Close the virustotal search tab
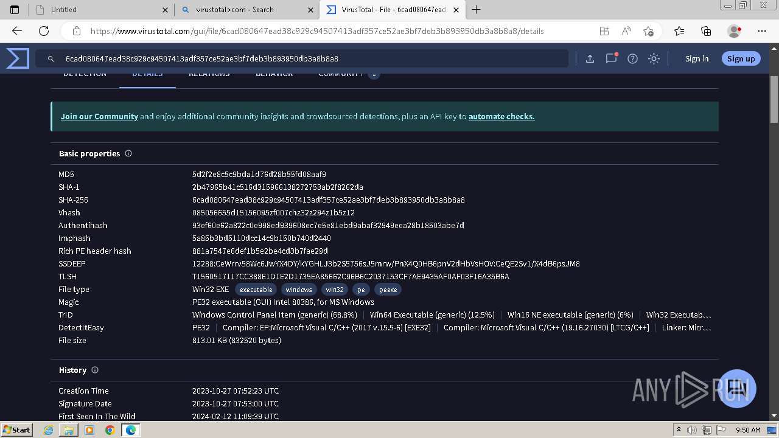 click(311, 10)
